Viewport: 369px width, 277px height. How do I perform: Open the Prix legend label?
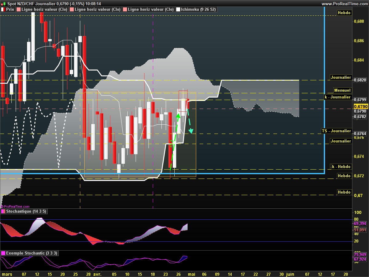(10, 10)
